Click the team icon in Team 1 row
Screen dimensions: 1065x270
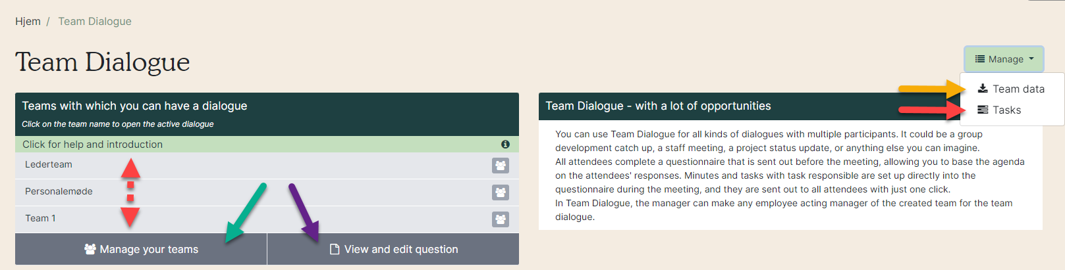(501, 219)
